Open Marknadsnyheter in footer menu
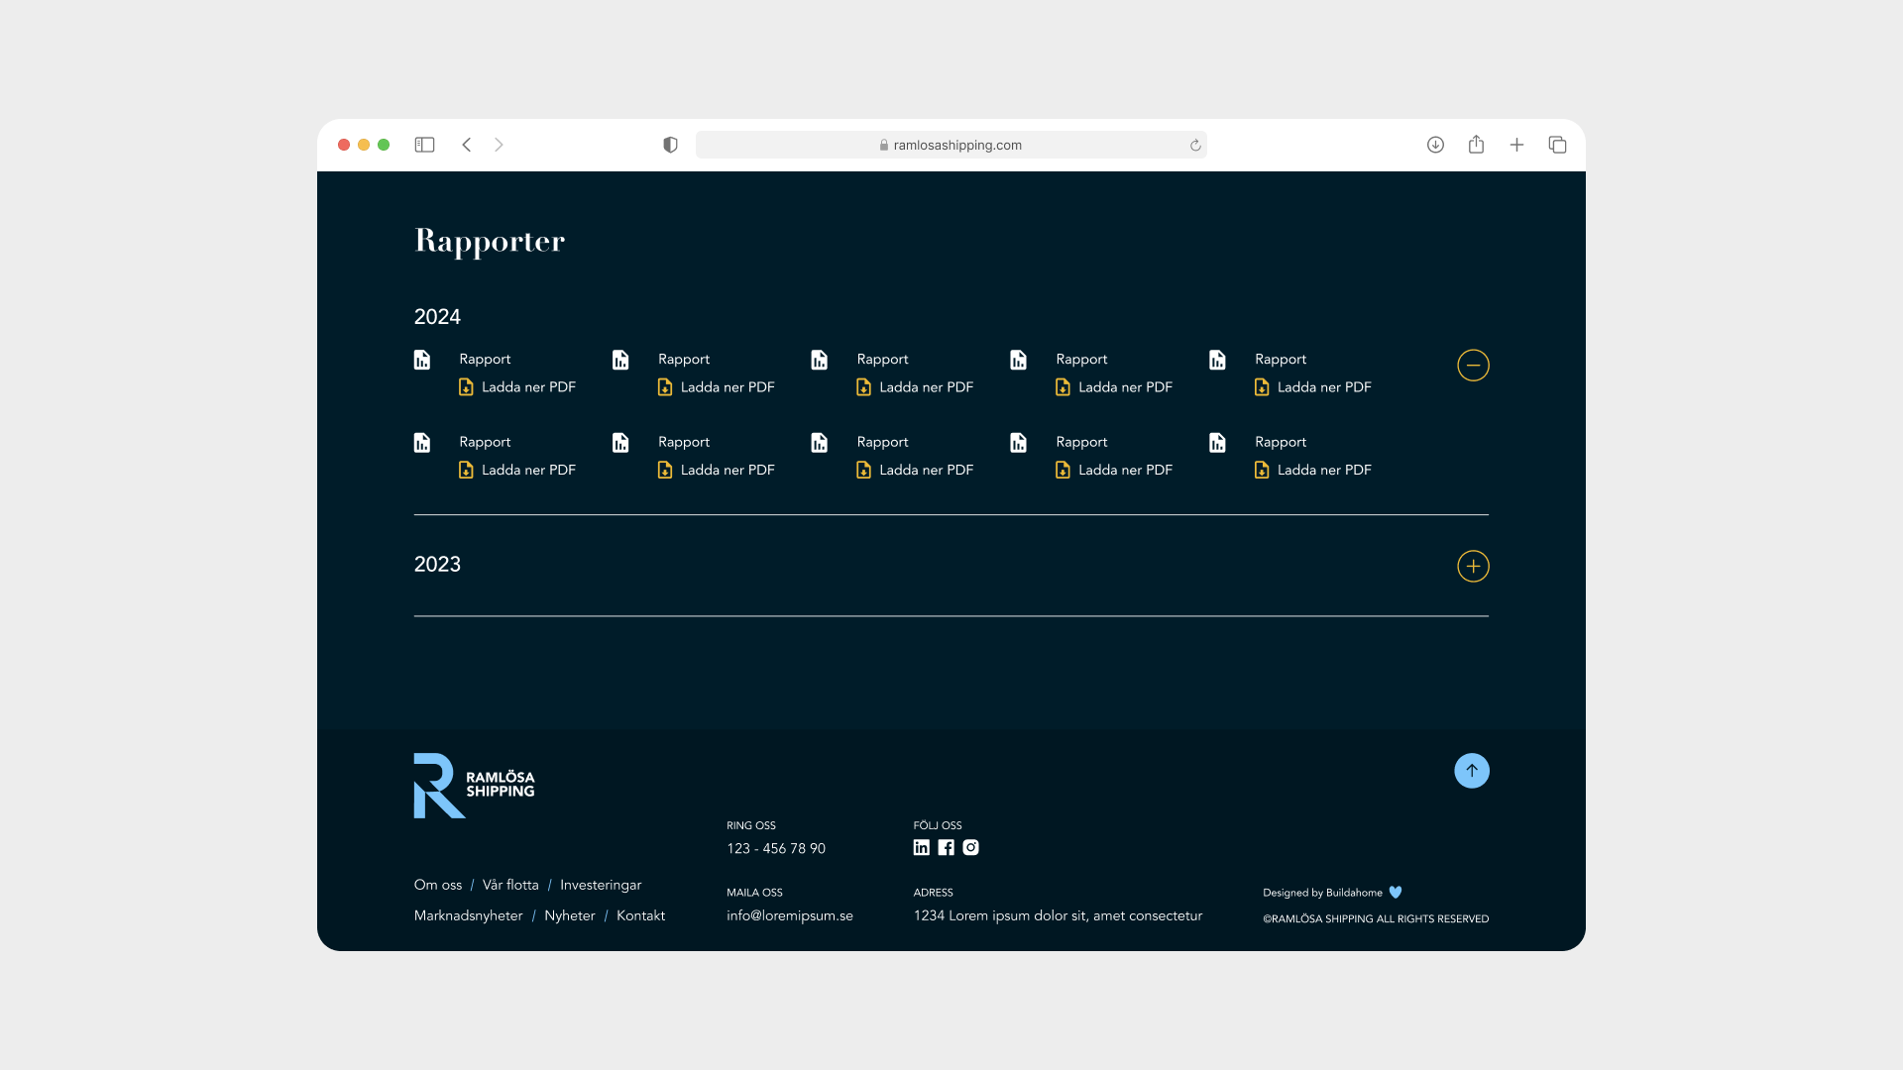This screenshot has height=1070, width=1903. click(x=468, y=915)
